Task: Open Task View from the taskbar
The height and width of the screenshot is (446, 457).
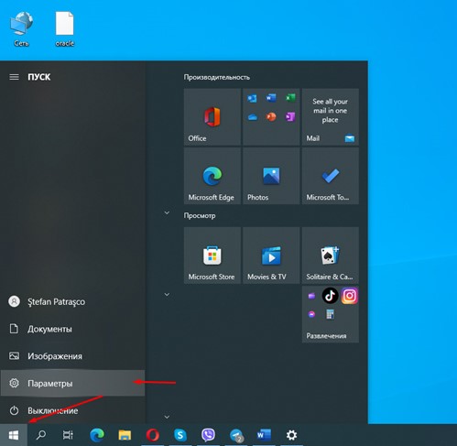Action: click(68, 435)
